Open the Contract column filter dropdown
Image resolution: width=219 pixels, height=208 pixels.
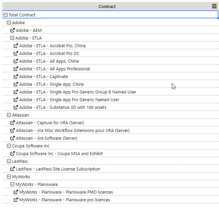point(214,6)
